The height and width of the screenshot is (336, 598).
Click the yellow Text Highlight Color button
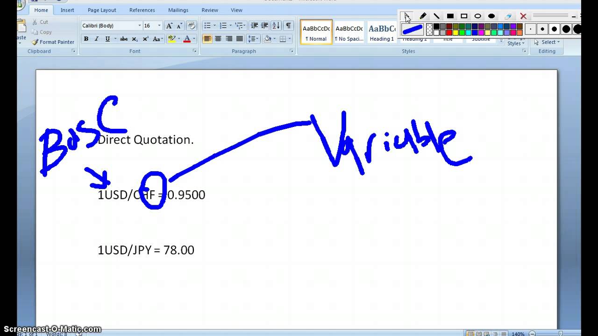click(x=171, y=39)
